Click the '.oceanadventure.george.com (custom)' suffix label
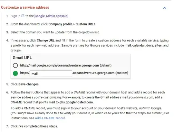Screen dimensions: 174x132 click(x=100, y=73)
